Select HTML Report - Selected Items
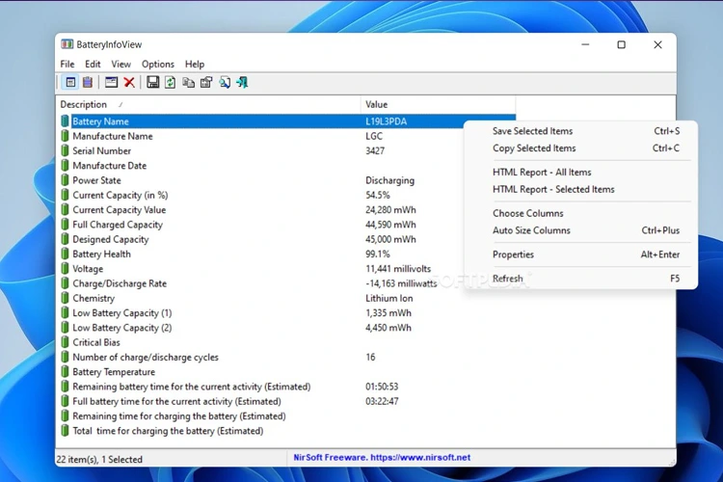 click(581, 189)
